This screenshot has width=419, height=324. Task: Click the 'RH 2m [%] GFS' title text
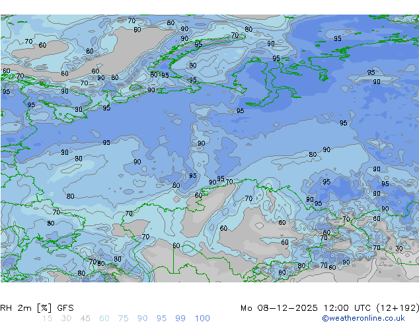pyautogui.click(x=37, y=308)
